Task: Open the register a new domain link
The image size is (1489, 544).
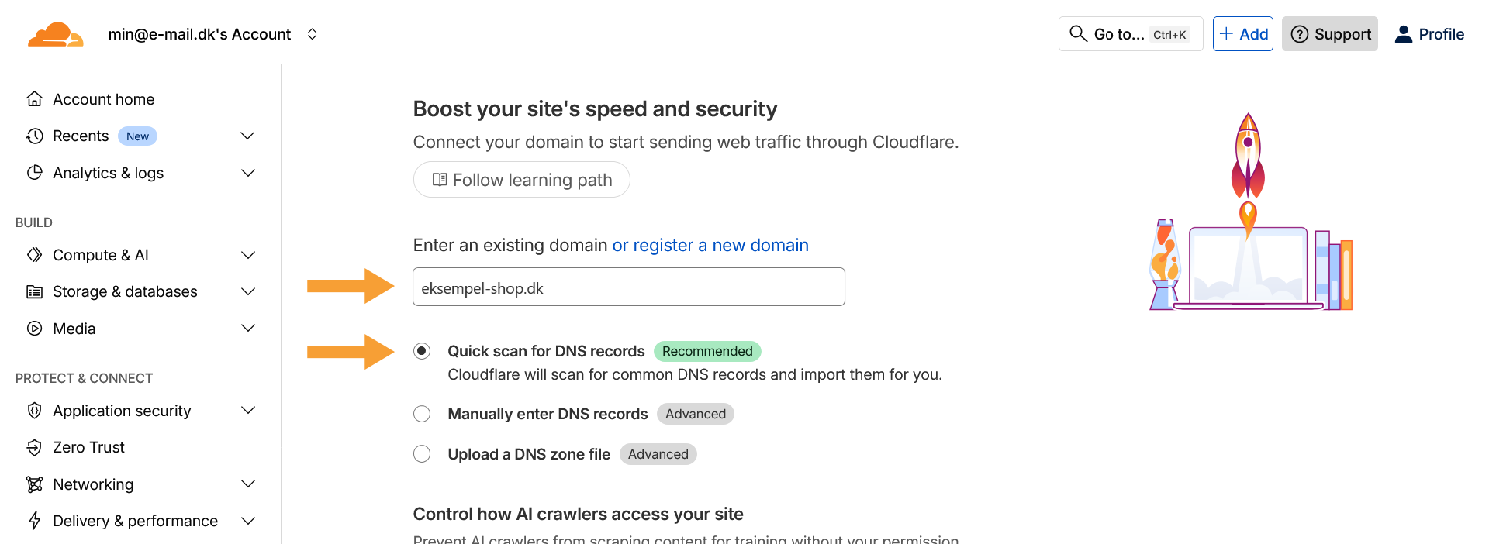Action: 710,246
